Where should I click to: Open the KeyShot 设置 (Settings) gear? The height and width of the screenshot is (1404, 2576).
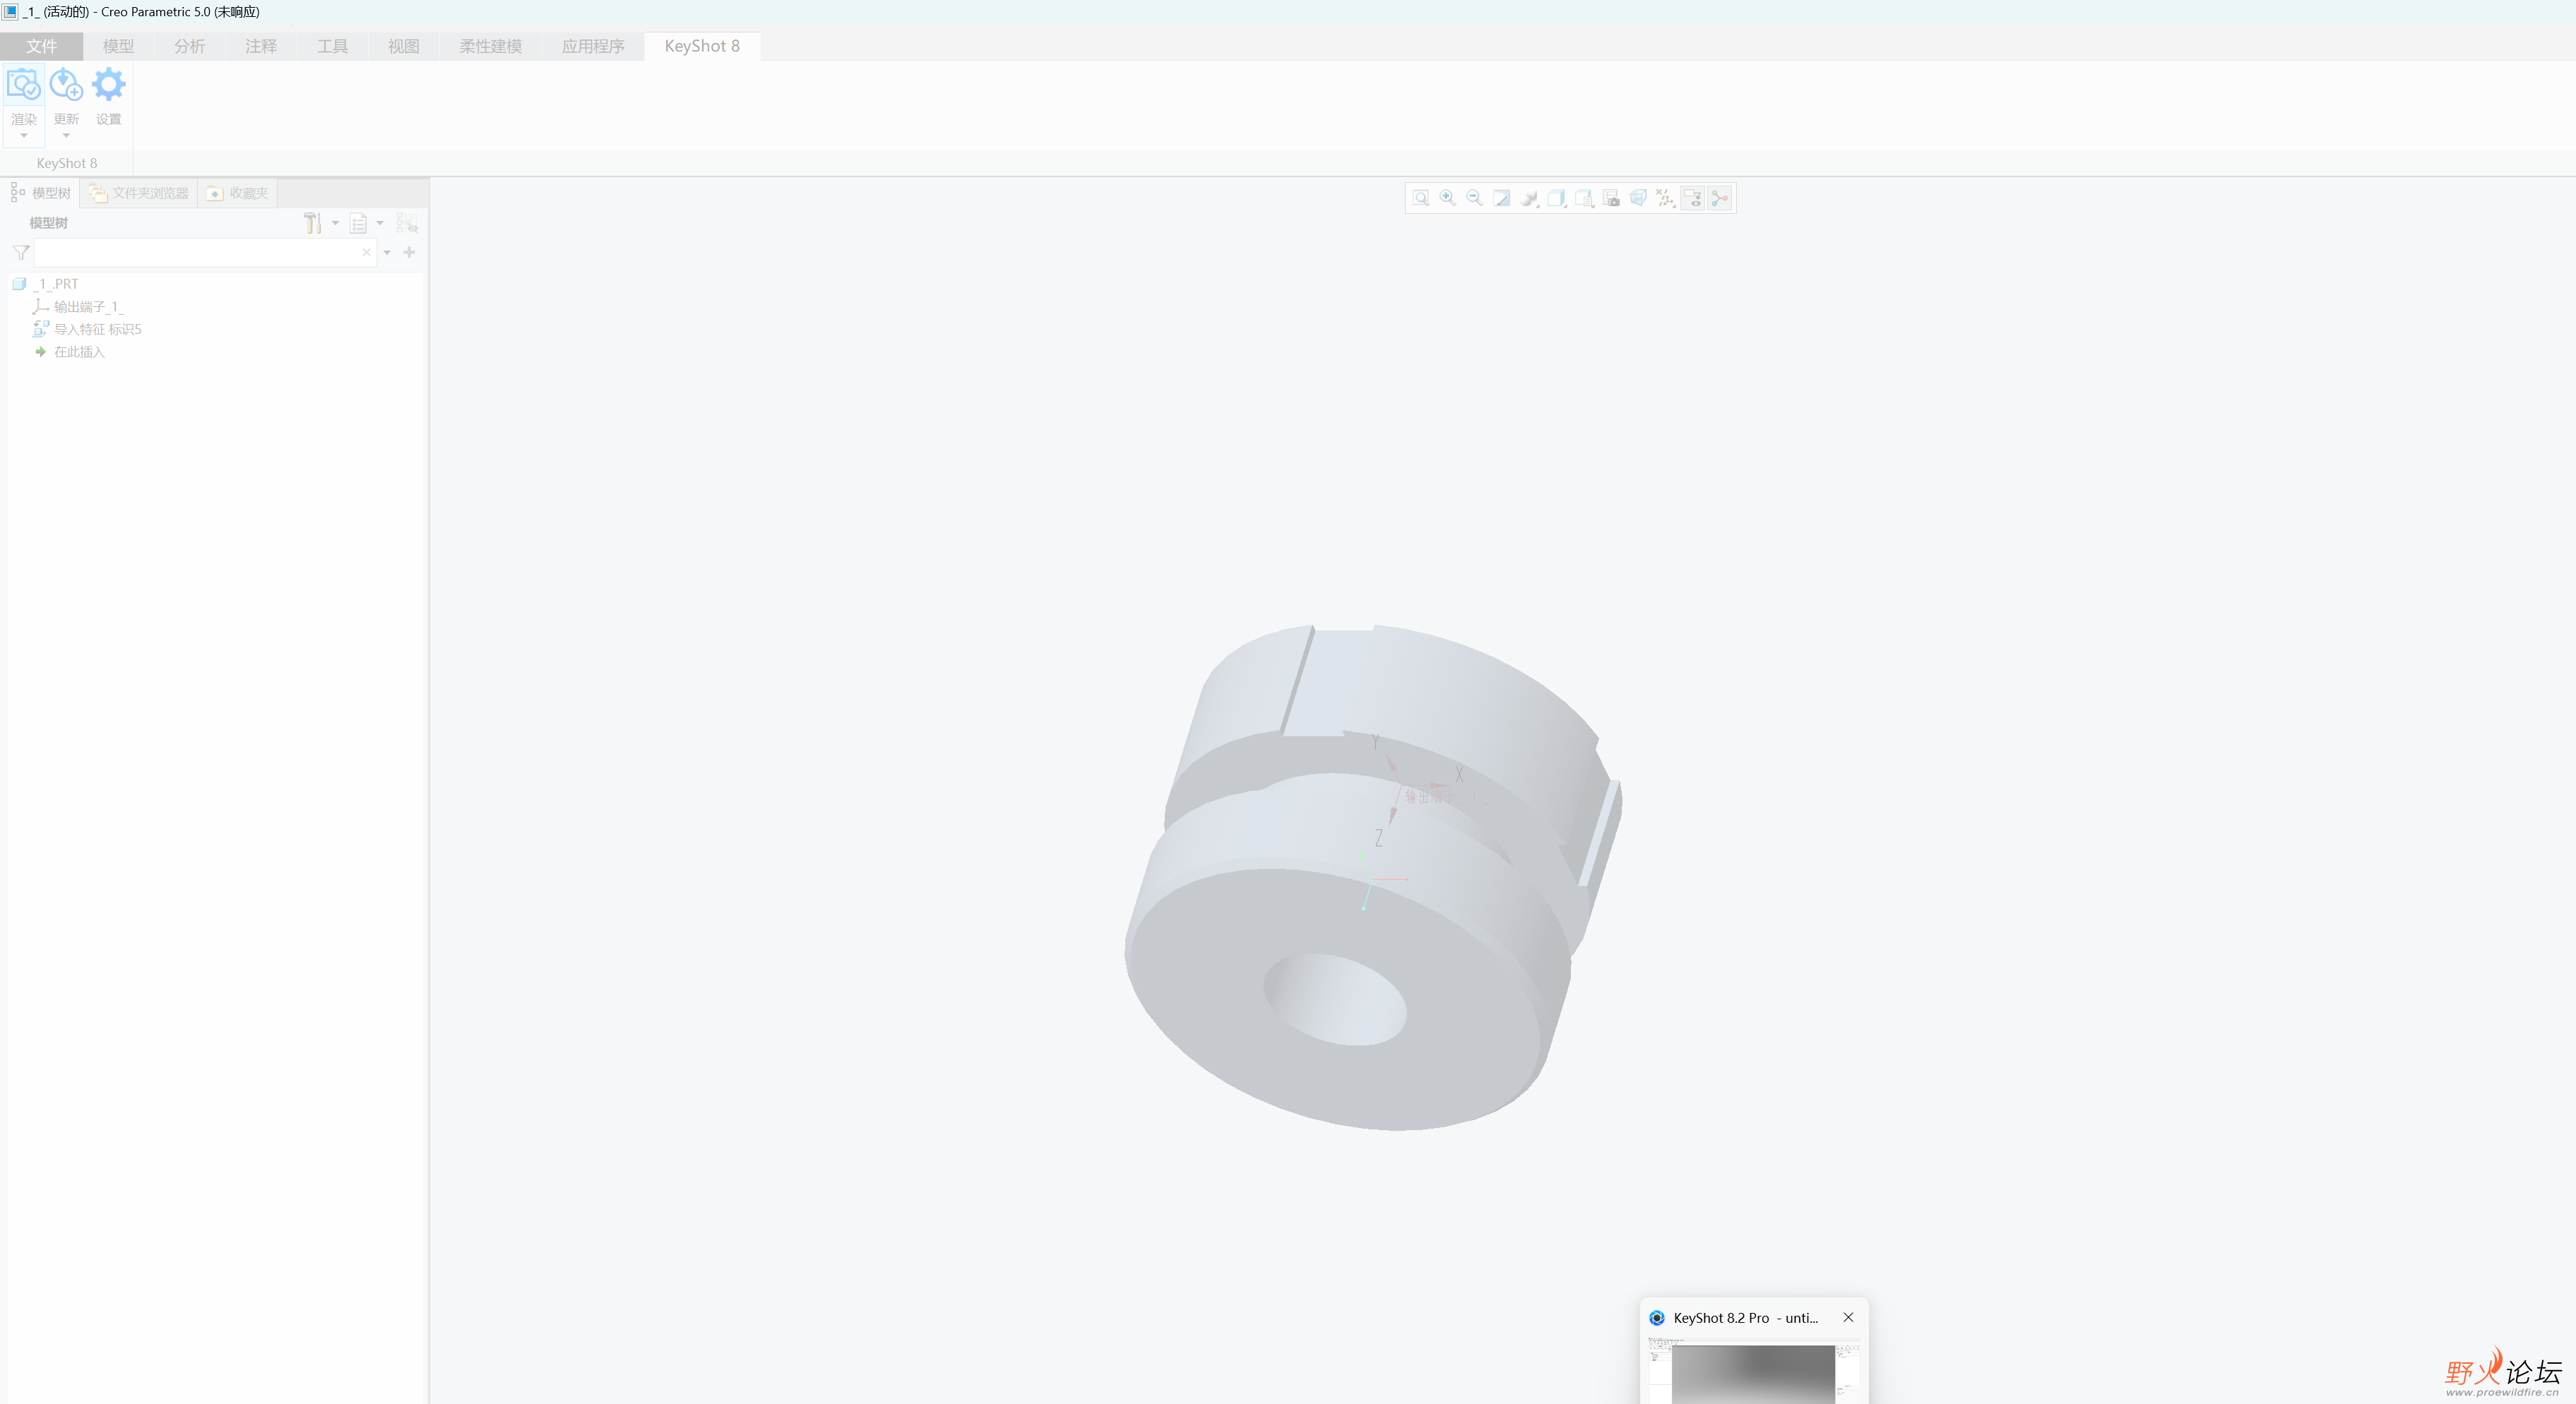coord(108,86)
